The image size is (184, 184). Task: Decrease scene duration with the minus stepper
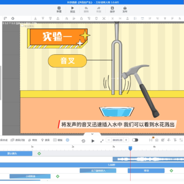click(x=109, y=140)
